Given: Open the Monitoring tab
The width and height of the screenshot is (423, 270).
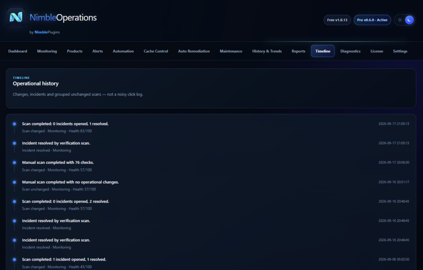Looking at the screenshot, I should point(47,51).
